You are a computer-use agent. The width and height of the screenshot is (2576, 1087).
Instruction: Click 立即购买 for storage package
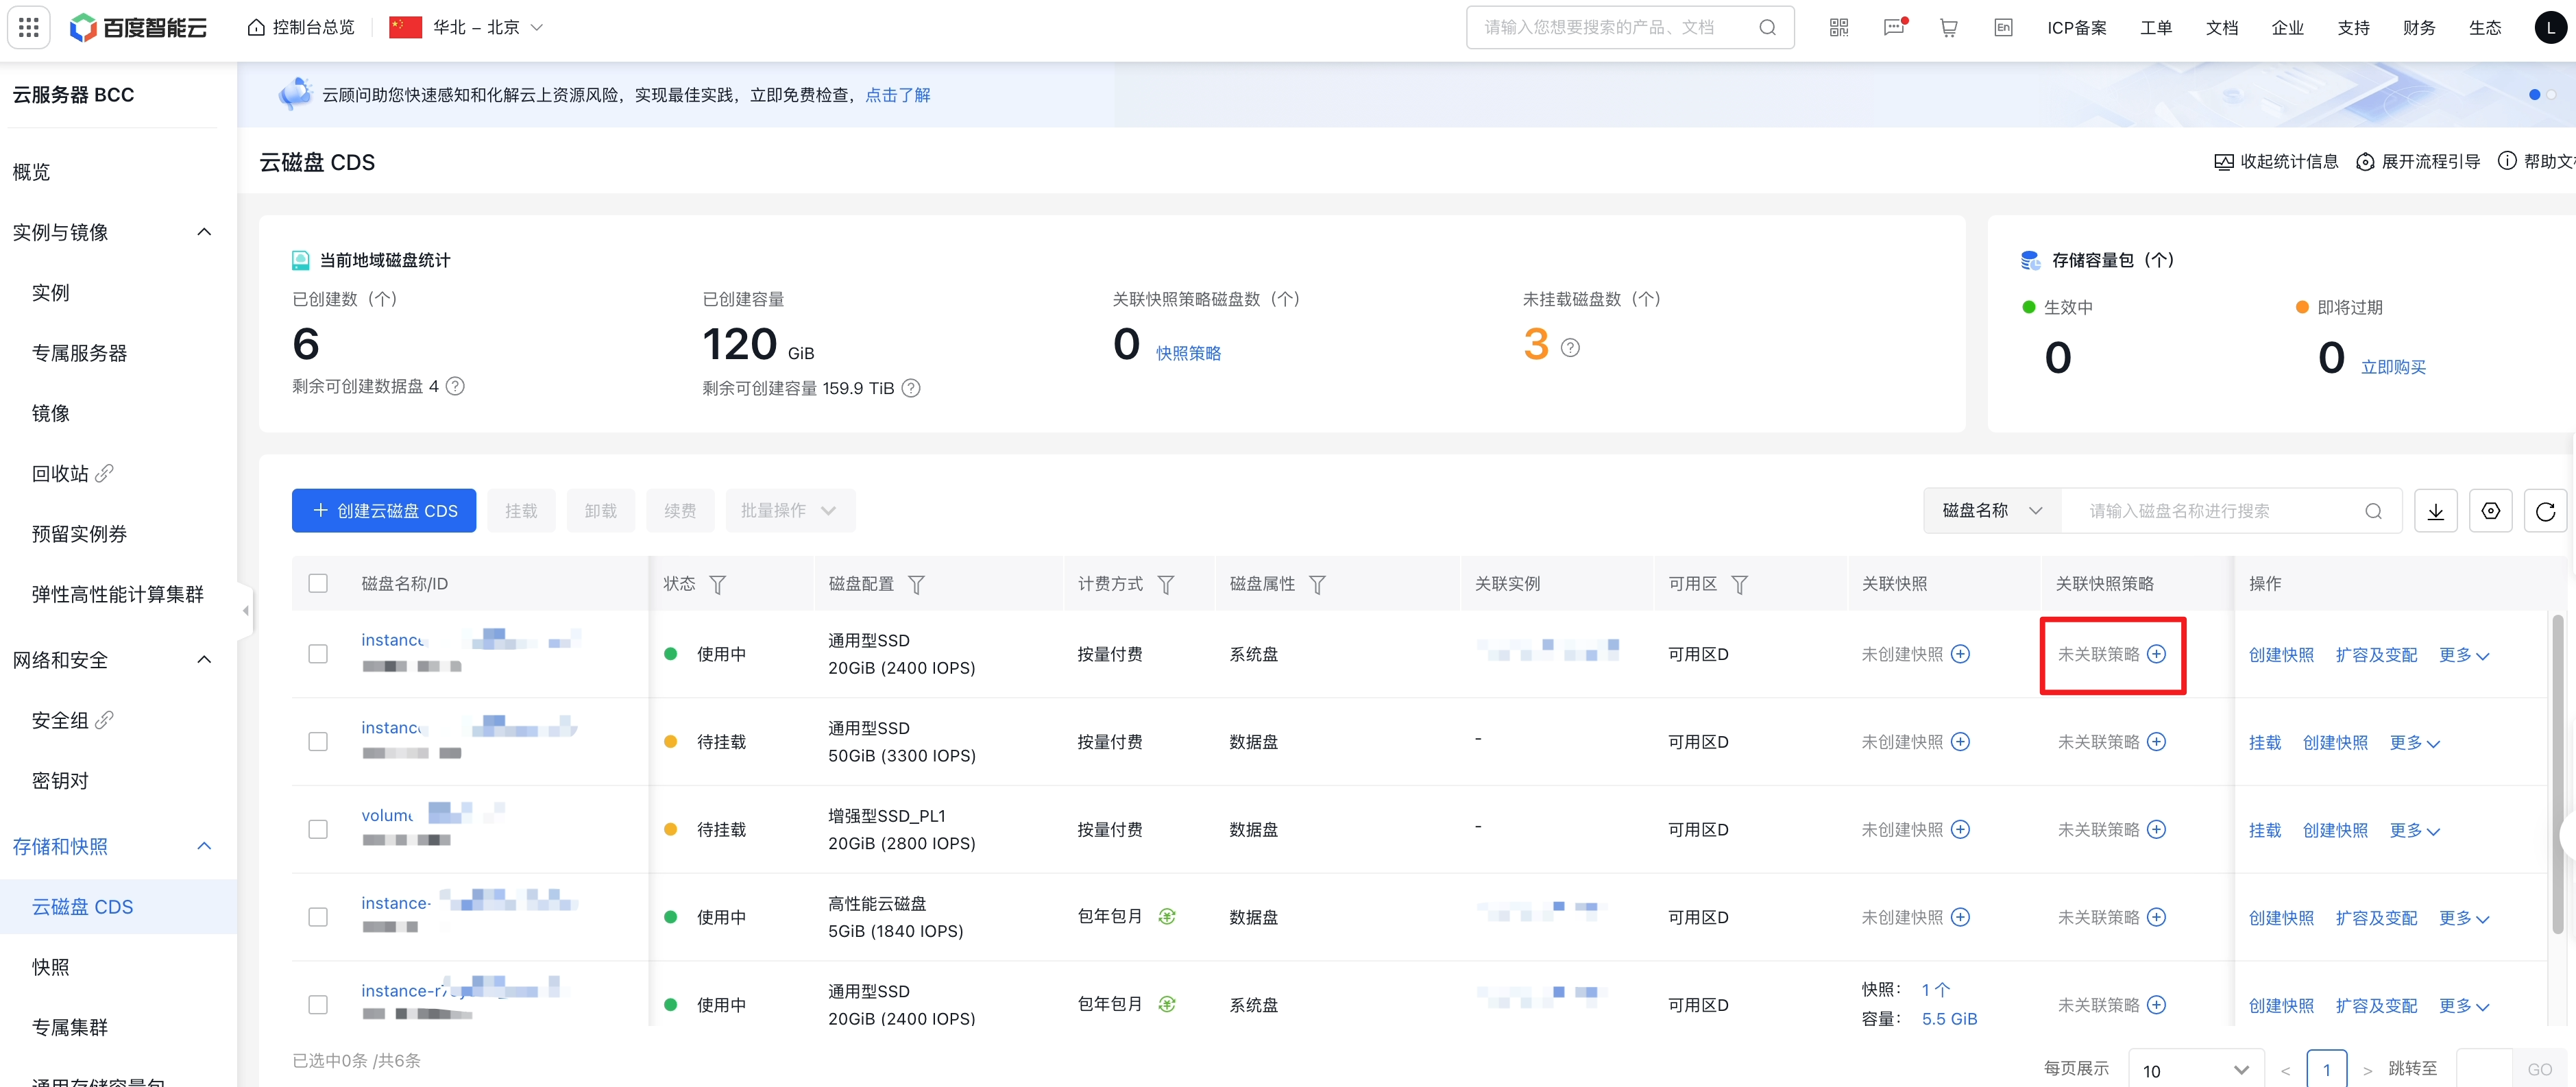2394,367
